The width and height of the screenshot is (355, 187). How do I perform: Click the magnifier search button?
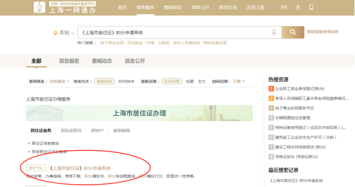point(293,32)
